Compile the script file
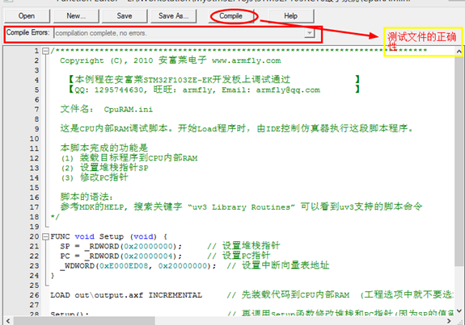This screenshot has height=325, width=465. click(x=231, y=16)
